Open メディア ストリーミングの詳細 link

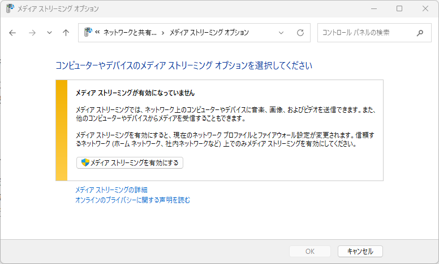pyautogui.click(x=111, y=190)
